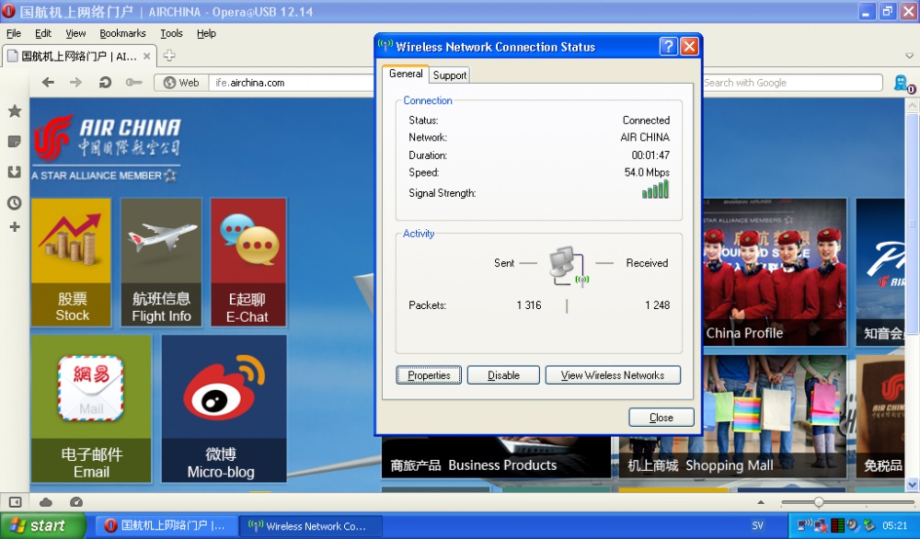The image size is (920, 539).
Task: Click the password key wand icon
Action: 134,83
